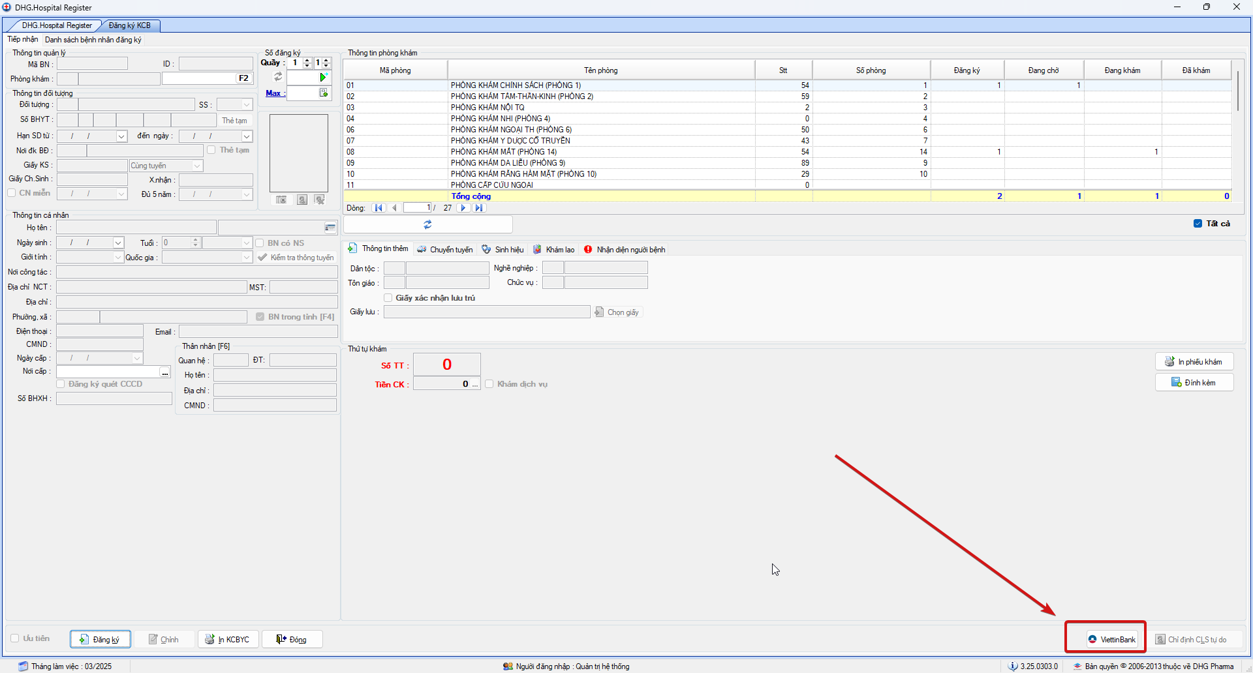Open the SS dropdown
The image size is (1253, 673).
coord(247,105)
